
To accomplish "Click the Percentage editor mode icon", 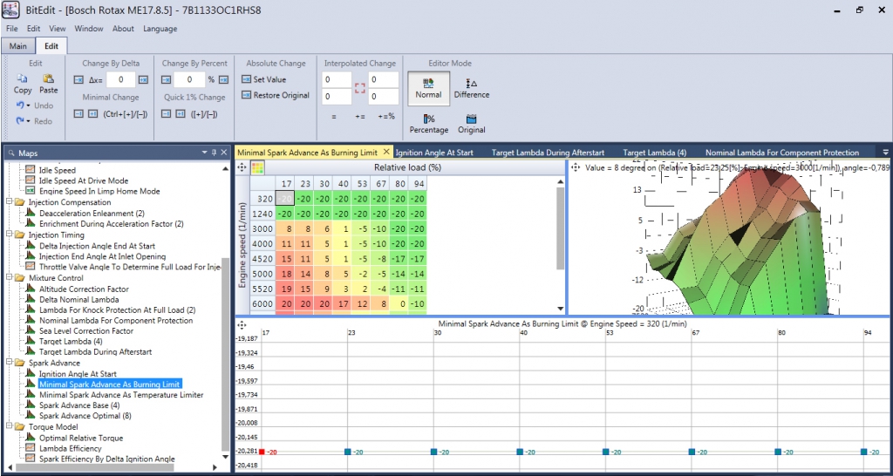I will point(429,119).
